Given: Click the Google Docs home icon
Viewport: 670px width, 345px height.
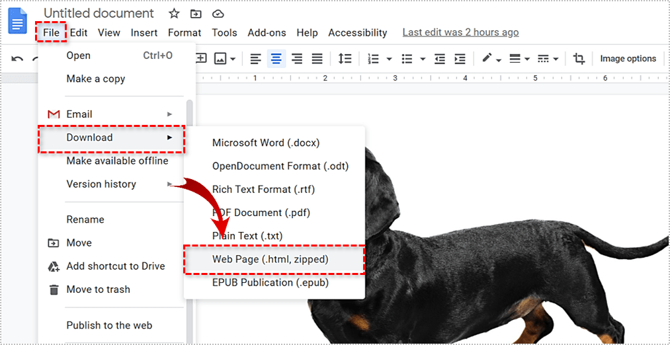Looking at the screenshot, I should [17, 20].
